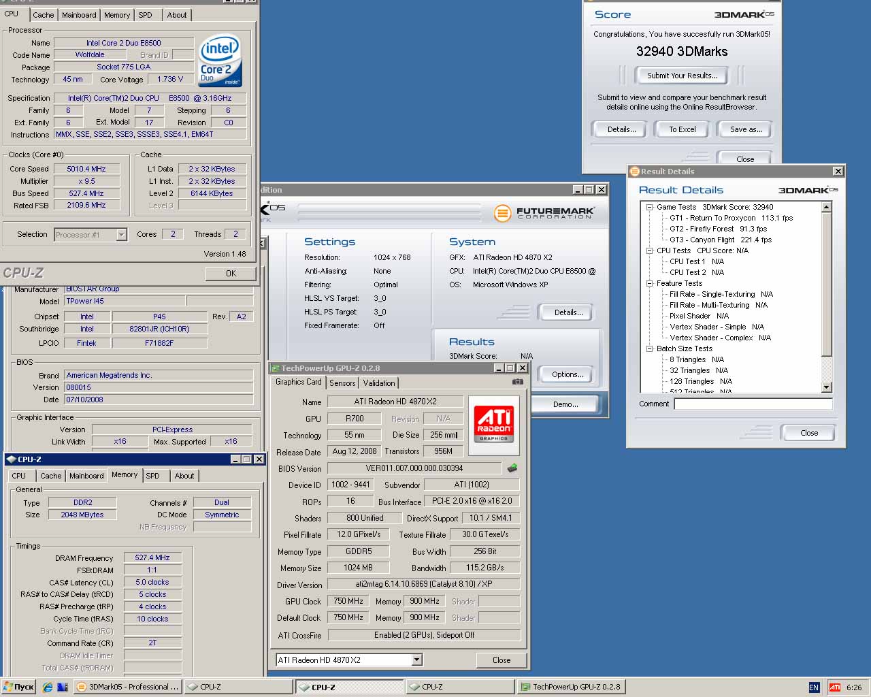Screen dimensions: 871x697
Task: Switch to 3DMark05 - Professional taskbar button
Action: tap(129, 687)
